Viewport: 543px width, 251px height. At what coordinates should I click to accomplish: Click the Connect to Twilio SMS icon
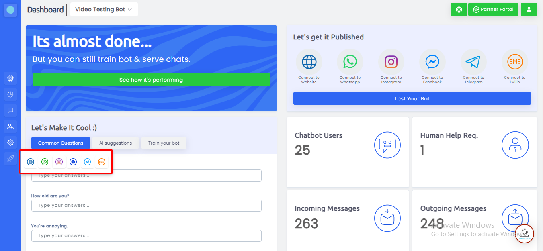coord(514,62)
